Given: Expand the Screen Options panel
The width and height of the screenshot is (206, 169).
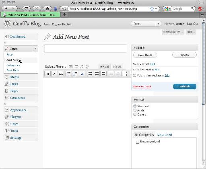Looking at the screenshot, I should [x=173, y=32].
